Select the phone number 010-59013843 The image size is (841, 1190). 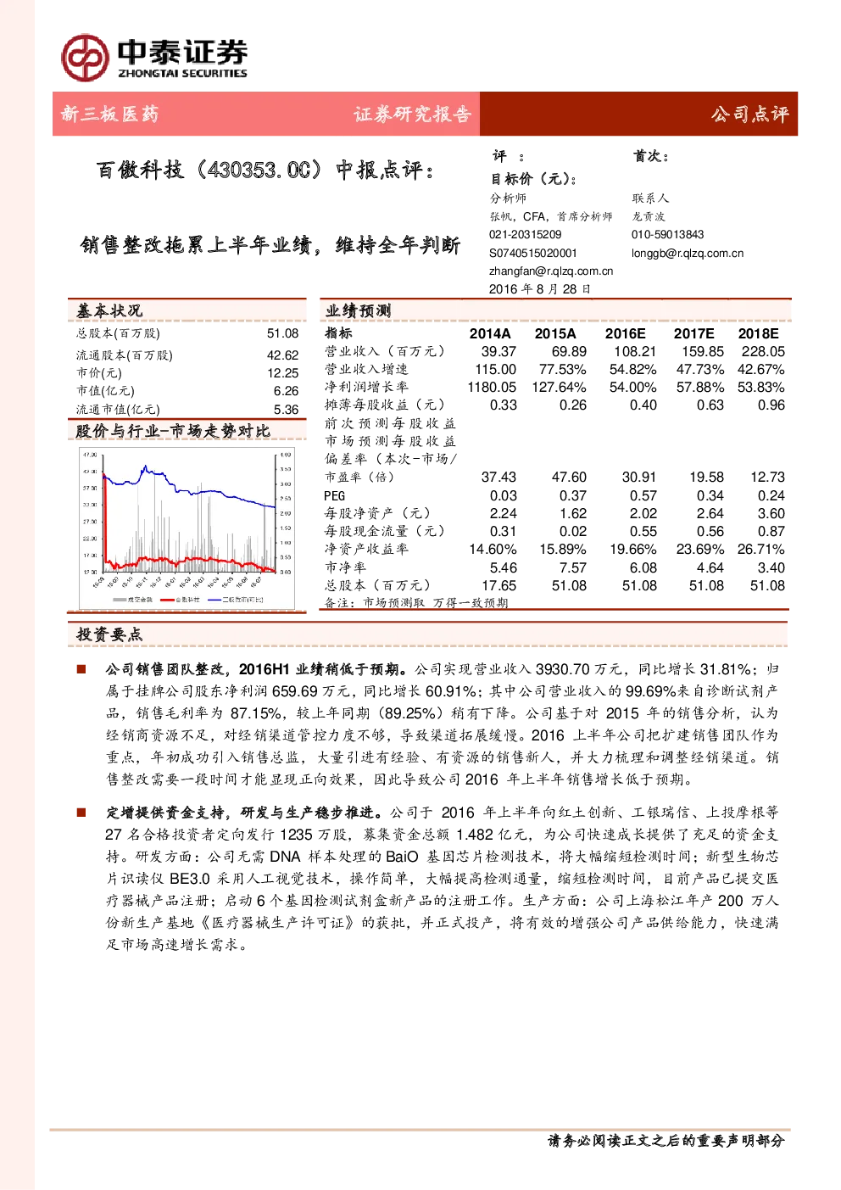tap(667, 235)
